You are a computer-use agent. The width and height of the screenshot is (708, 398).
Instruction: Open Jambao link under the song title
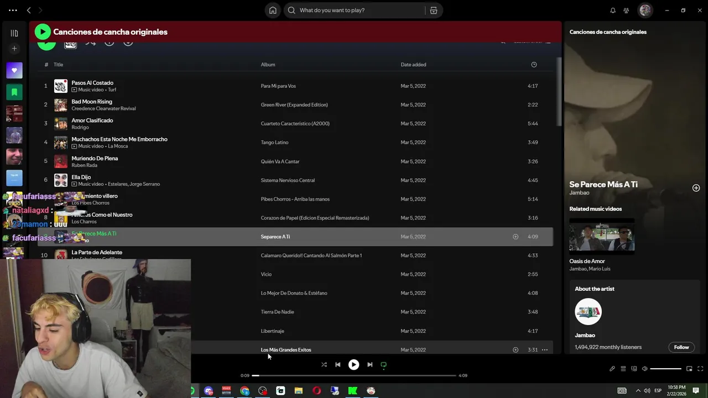coord(579,193)
